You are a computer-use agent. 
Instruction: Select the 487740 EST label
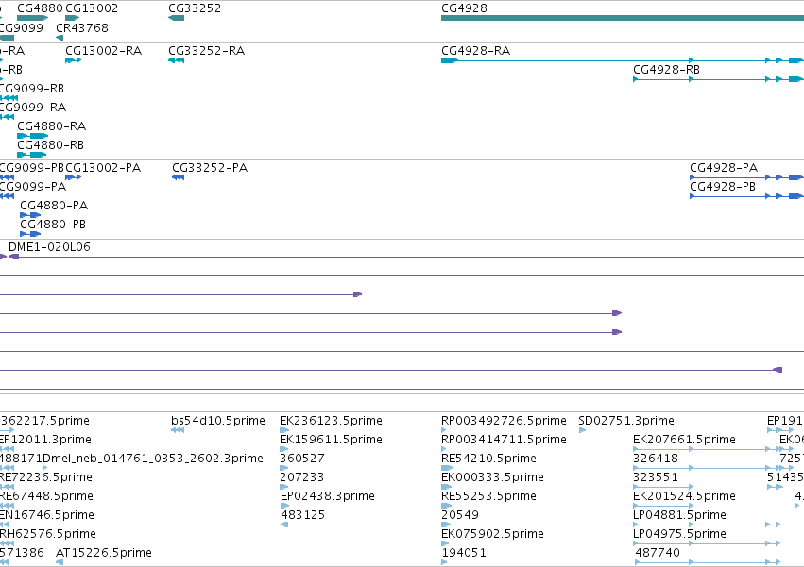click(x=658, y=553)
